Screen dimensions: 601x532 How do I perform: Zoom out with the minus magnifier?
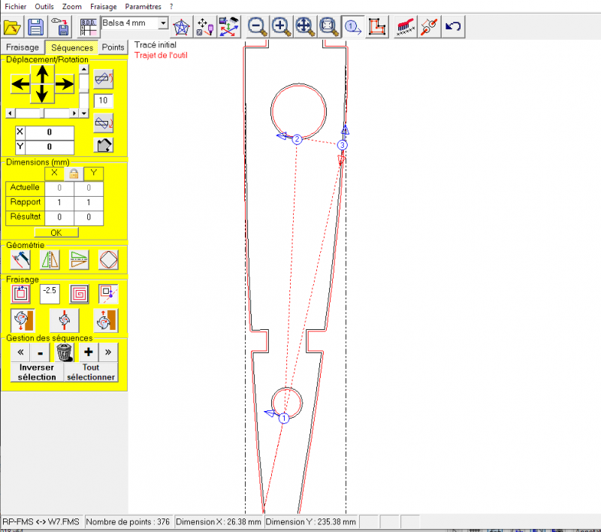[x=257, y=27]
